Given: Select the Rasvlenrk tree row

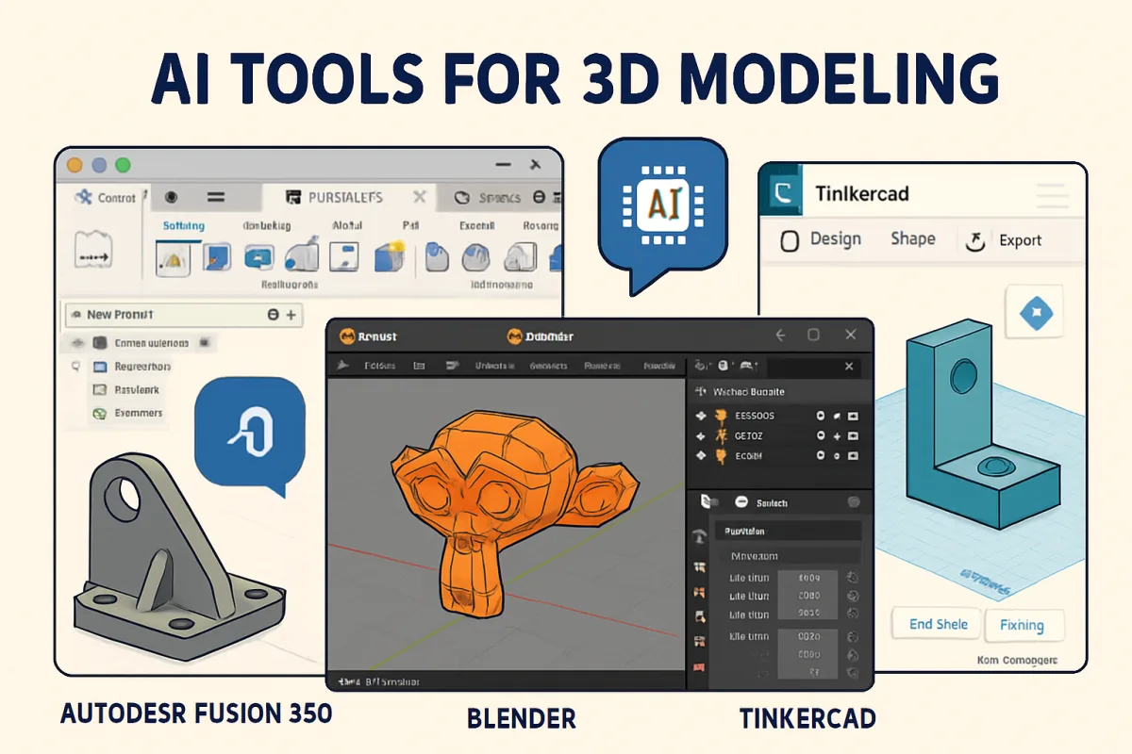Looking at the screenshot, I should [x=125, y=389].
